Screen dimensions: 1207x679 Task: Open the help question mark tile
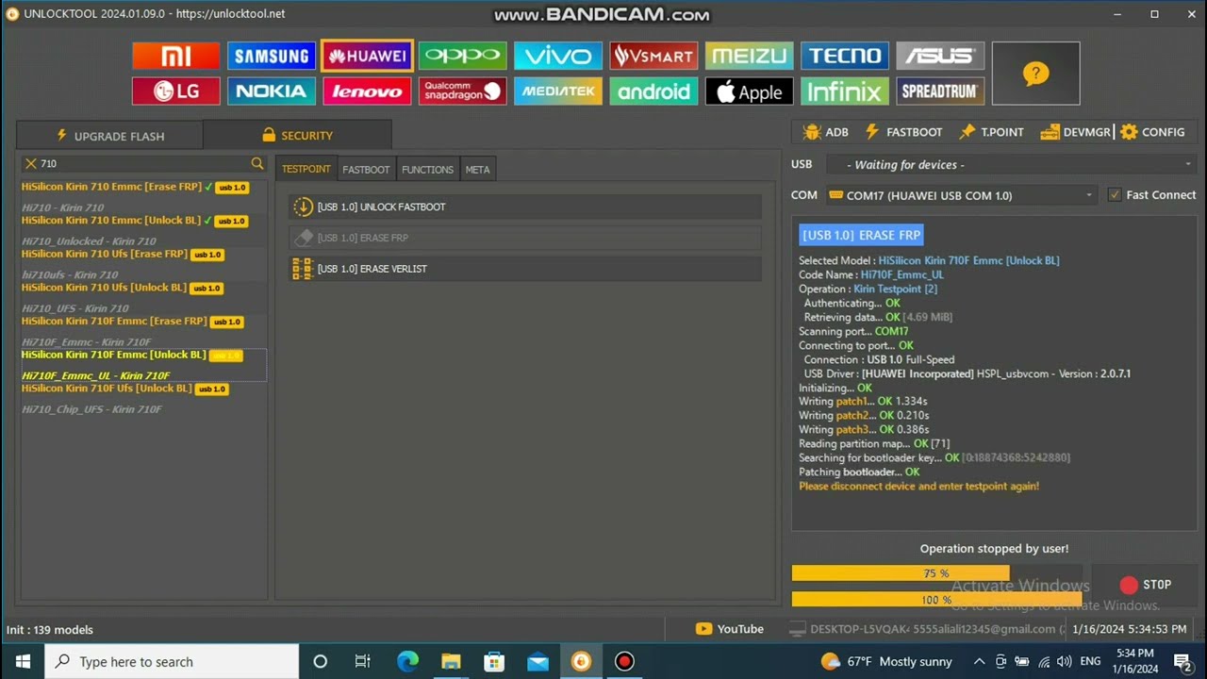point(1035,74)
